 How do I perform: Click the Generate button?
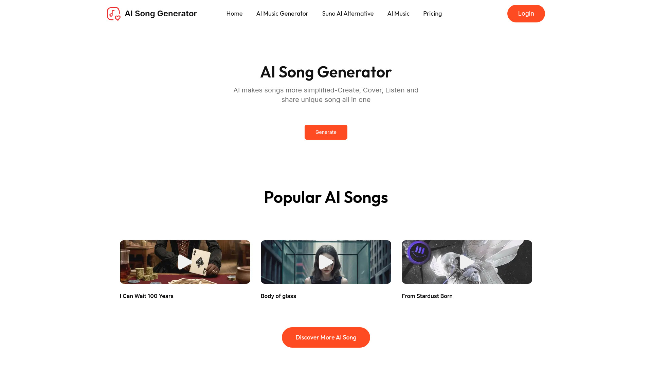click(x=326, y=132)
